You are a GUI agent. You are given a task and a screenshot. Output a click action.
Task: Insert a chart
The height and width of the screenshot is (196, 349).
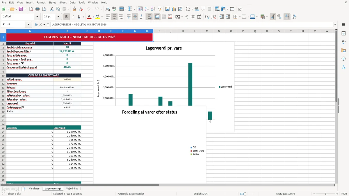[174, 9]
